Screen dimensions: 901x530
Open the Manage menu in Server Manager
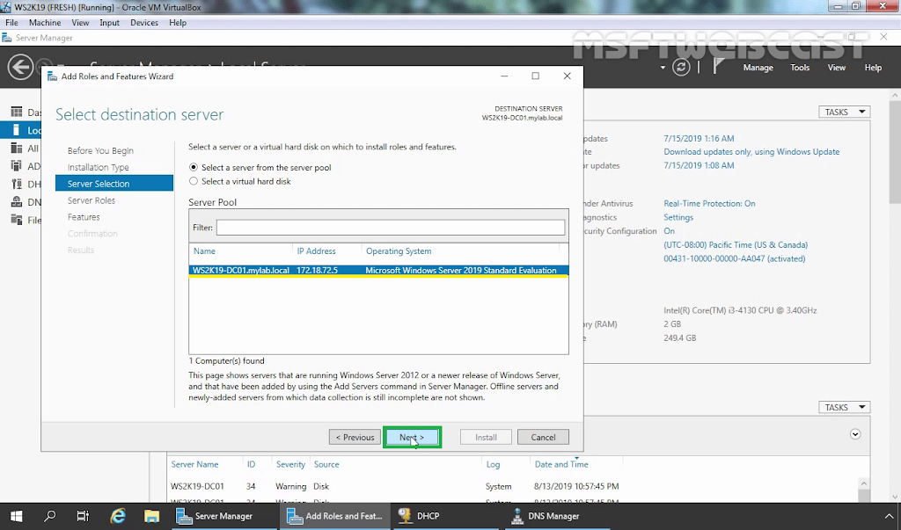tap(758, 67)
